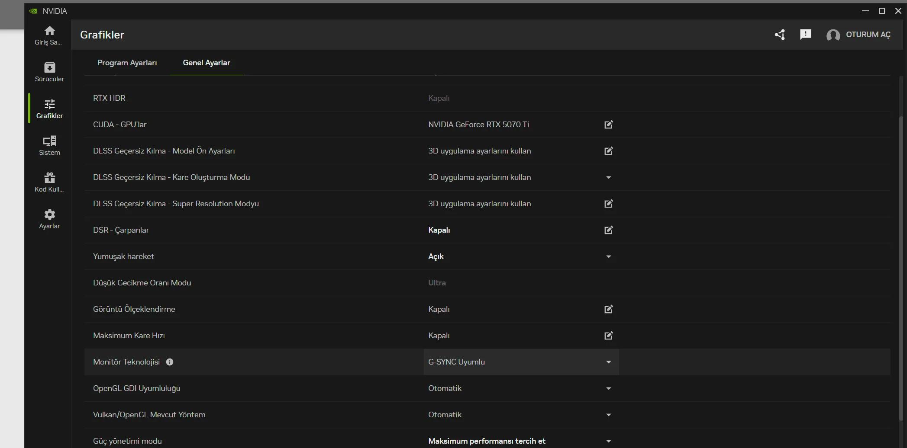Expand the Güç yönetimi modu dropdown

(608, 441)
